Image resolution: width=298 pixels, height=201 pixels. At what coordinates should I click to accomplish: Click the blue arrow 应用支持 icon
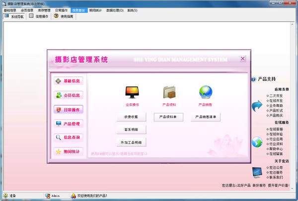click(x=257, y=105)
